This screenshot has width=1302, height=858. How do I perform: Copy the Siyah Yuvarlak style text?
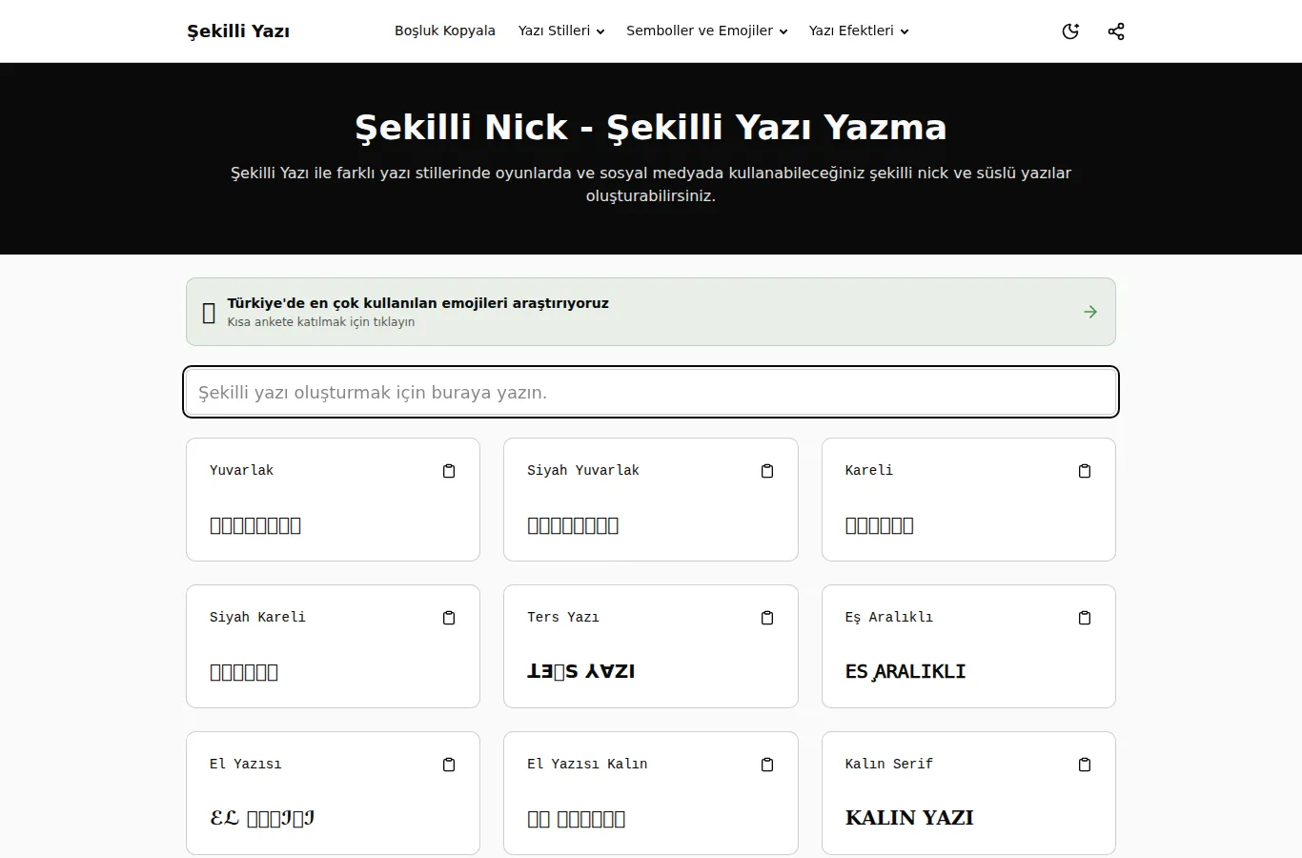coord(767,471)
